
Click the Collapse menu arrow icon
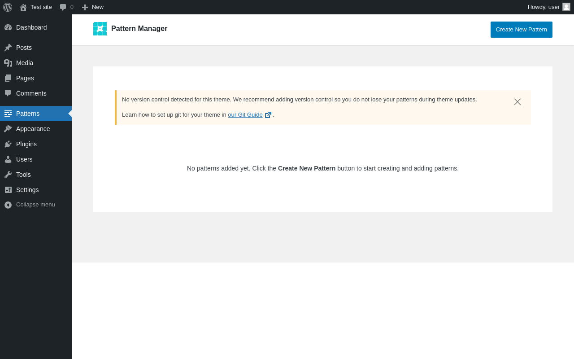[x=8, y=205]
